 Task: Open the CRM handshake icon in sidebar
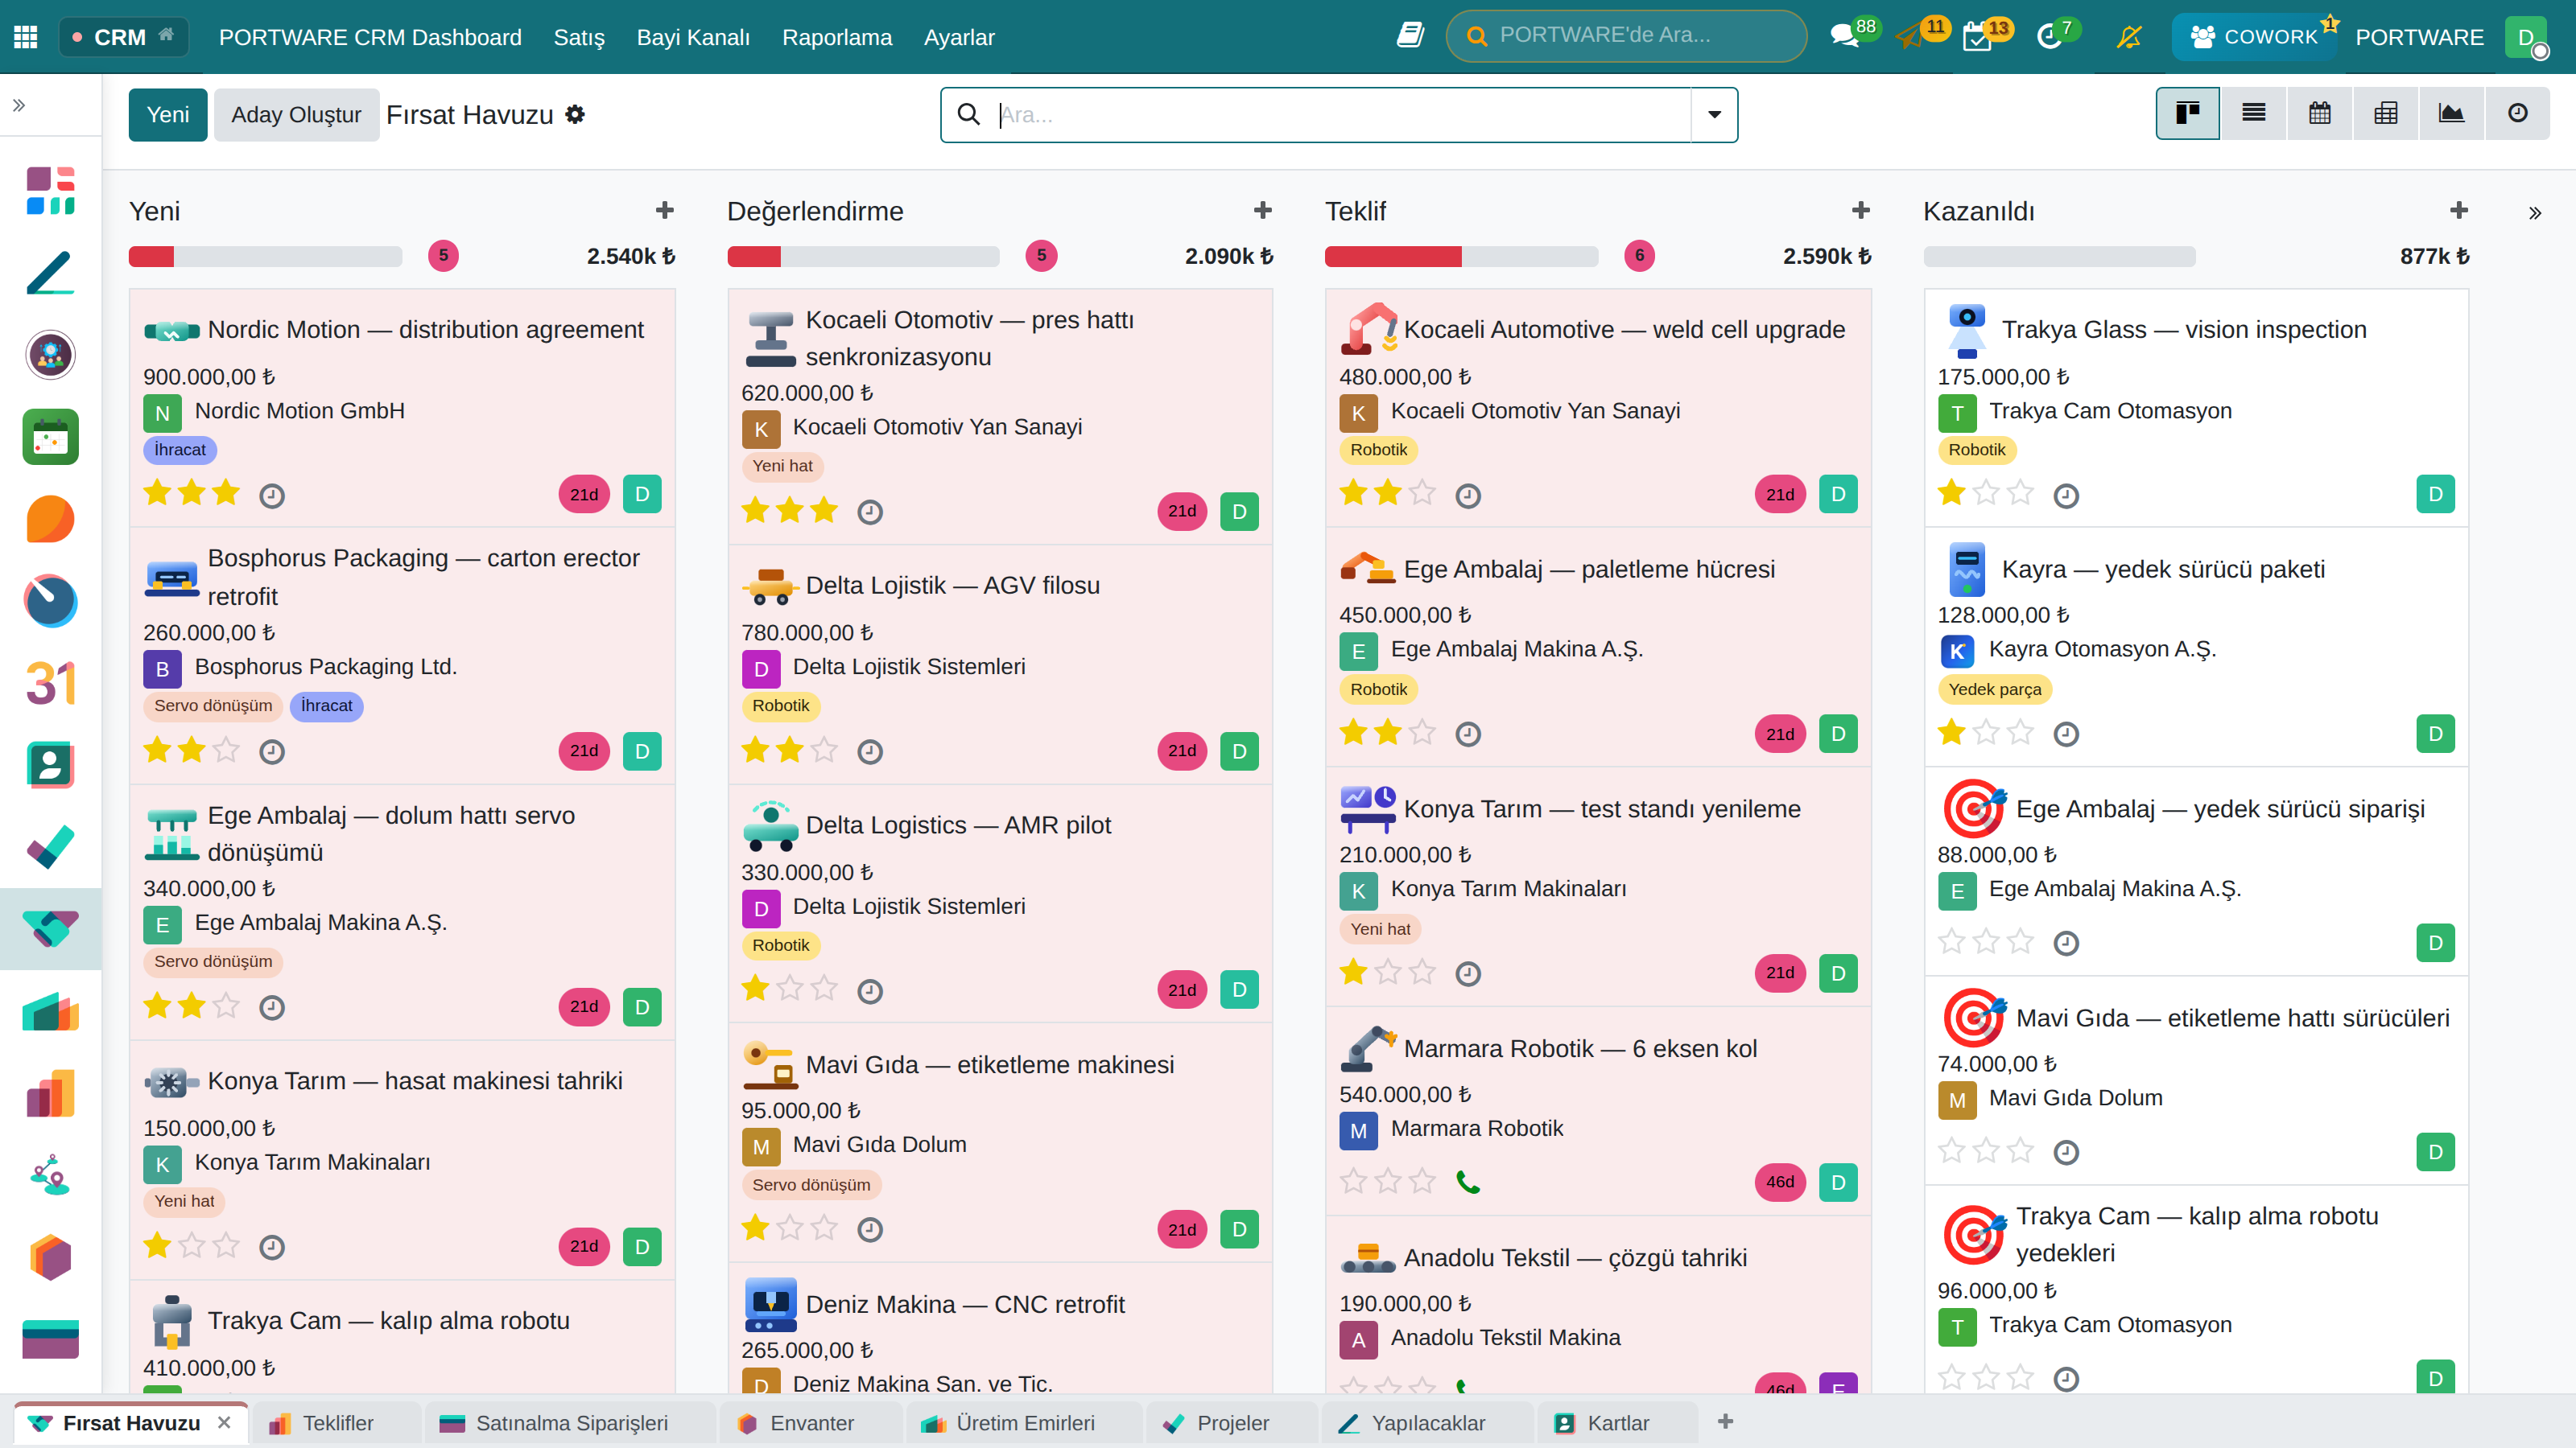tap(50, 928)
